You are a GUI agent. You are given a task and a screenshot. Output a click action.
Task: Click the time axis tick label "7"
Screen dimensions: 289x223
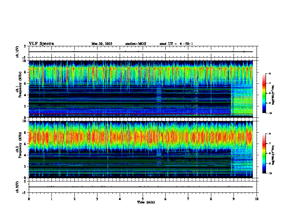click(188, 199)
